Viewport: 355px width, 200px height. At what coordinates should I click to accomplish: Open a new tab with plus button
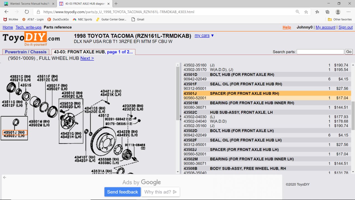pos(116,4)
